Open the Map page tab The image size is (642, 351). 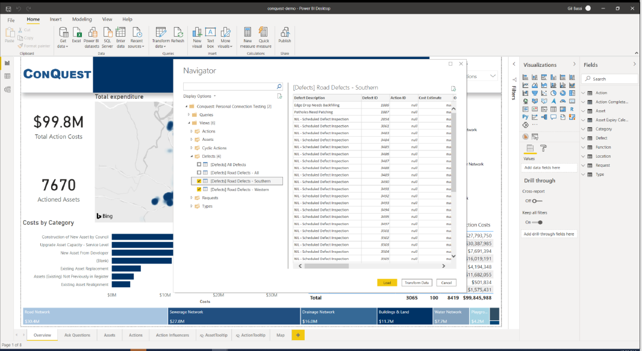(x=281, y=335)
